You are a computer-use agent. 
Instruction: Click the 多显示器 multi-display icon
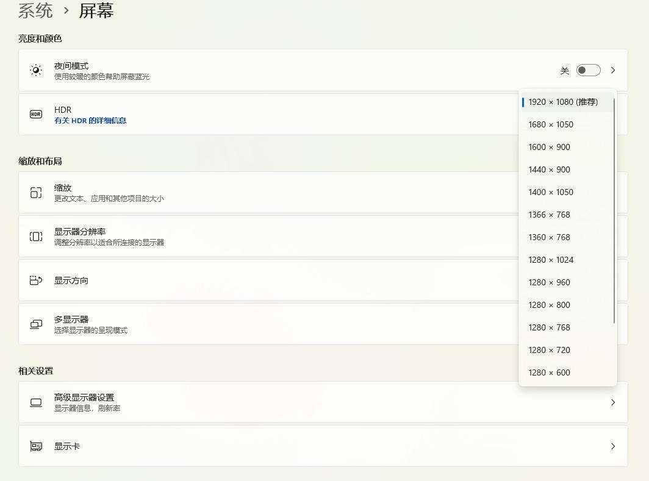36,324
